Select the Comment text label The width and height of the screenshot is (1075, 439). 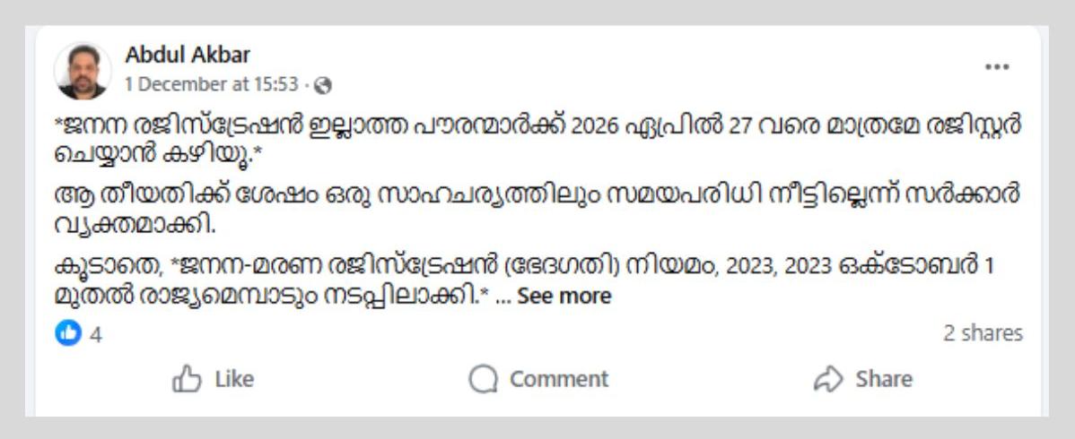(x=558, y=379)
